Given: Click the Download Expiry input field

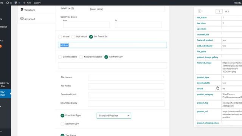Looking at the screenshot, I should (126, 104).
